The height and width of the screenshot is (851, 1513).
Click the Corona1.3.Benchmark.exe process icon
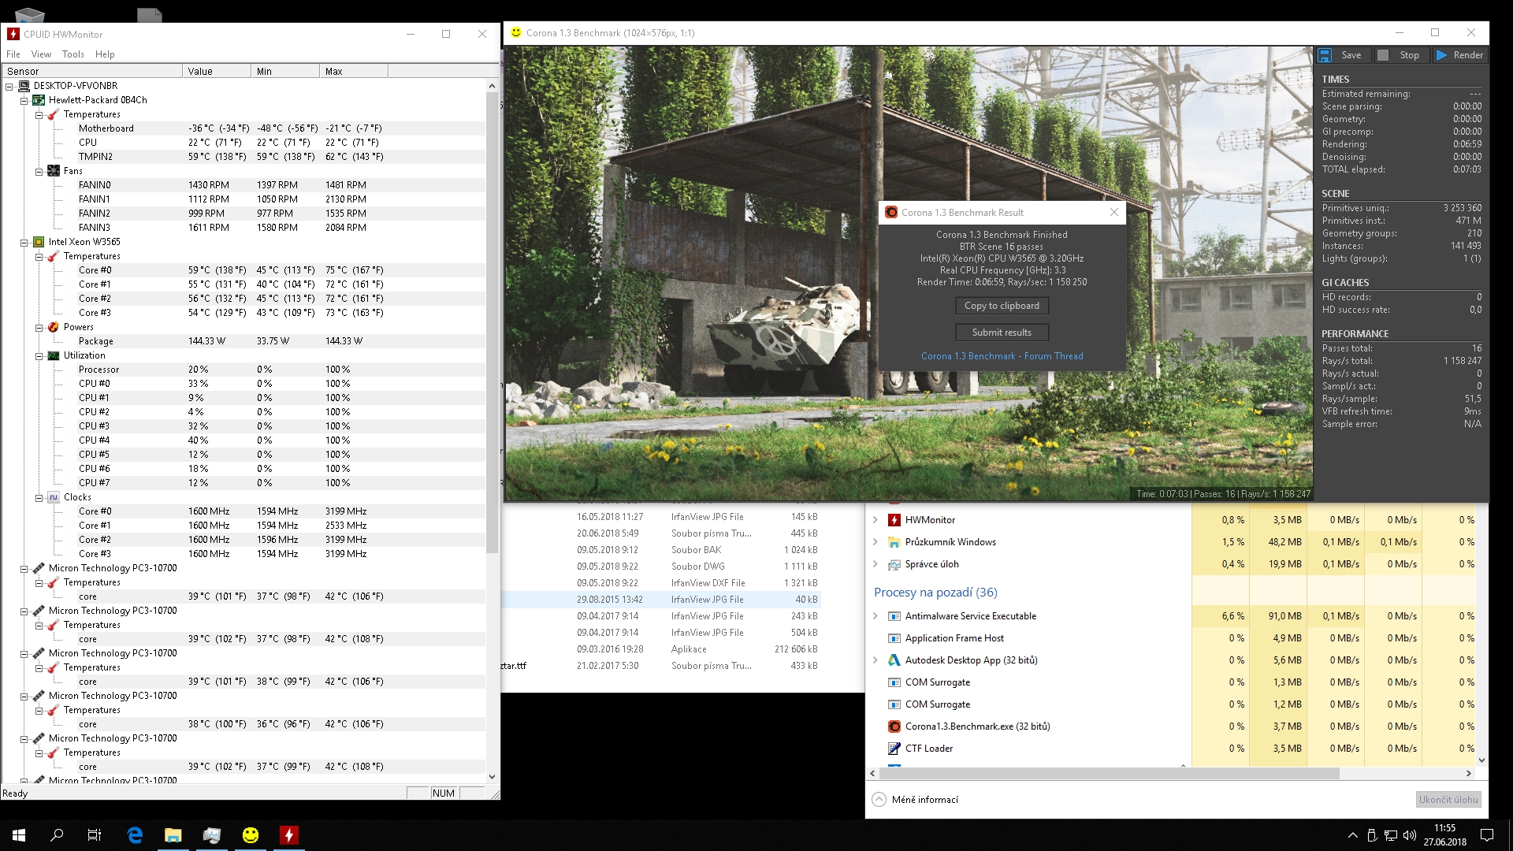coord(894,727)
